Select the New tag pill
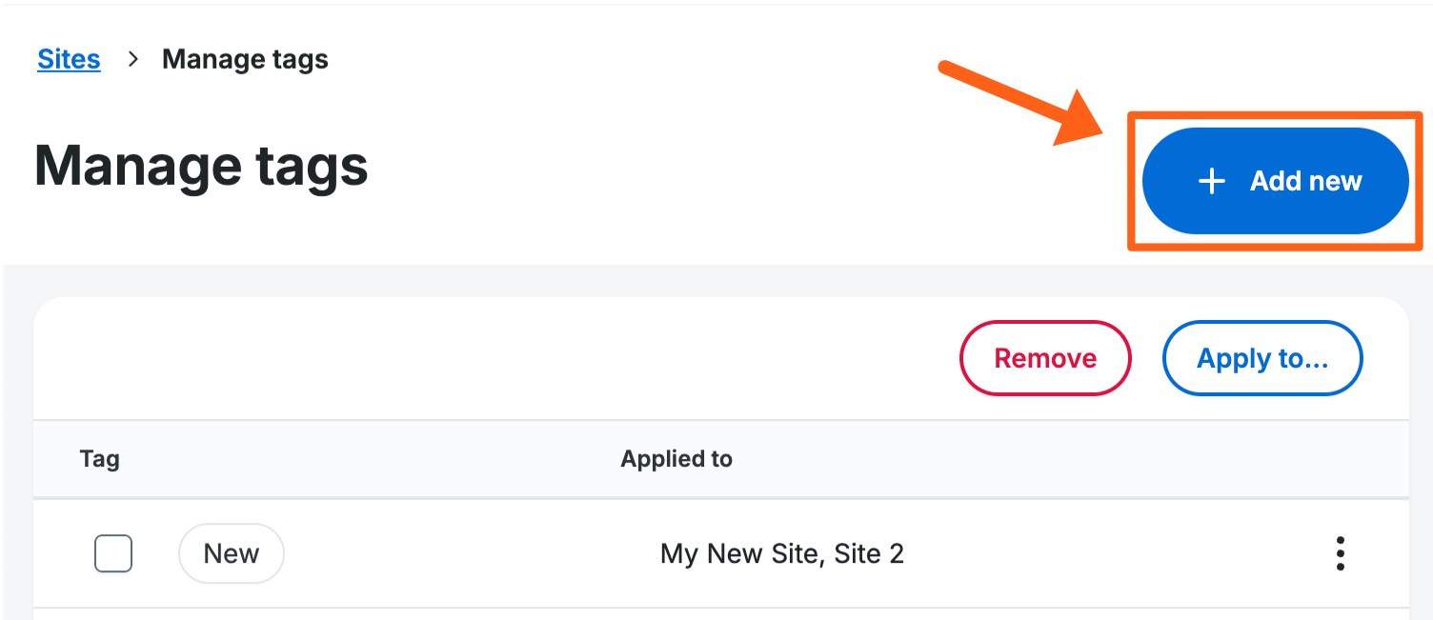 click(231, 553)
